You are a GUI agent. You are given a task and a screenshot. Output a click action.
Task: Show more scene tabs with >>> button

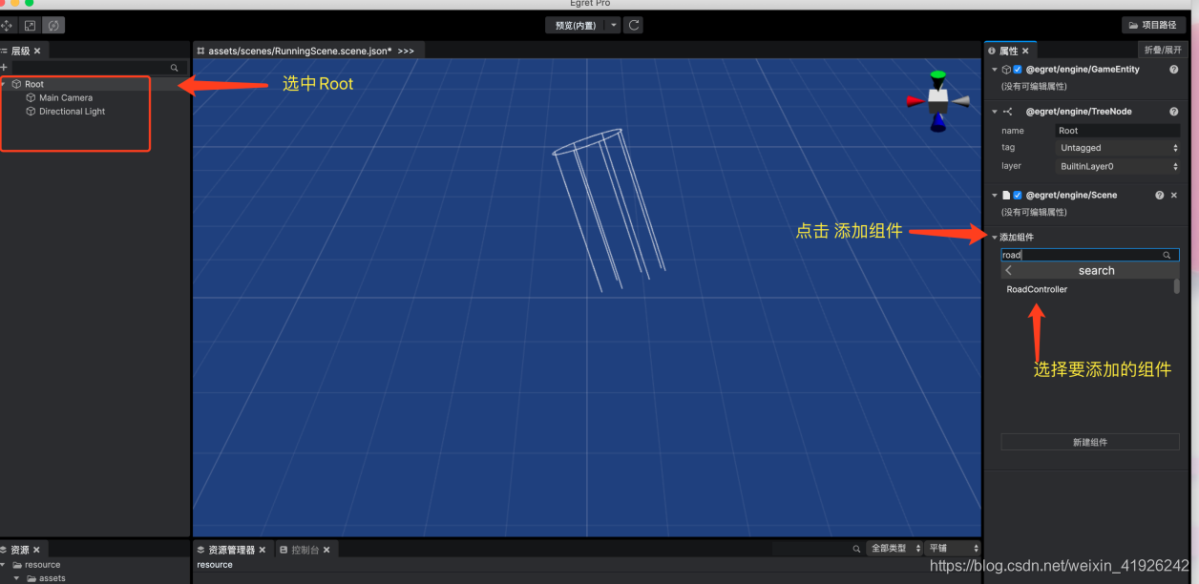(x=406, y=51)
